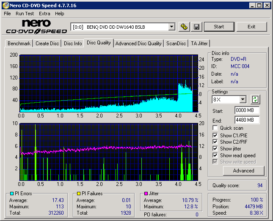Open the BENQ DVD drive selection dropdown

click(x=171, y=27)
